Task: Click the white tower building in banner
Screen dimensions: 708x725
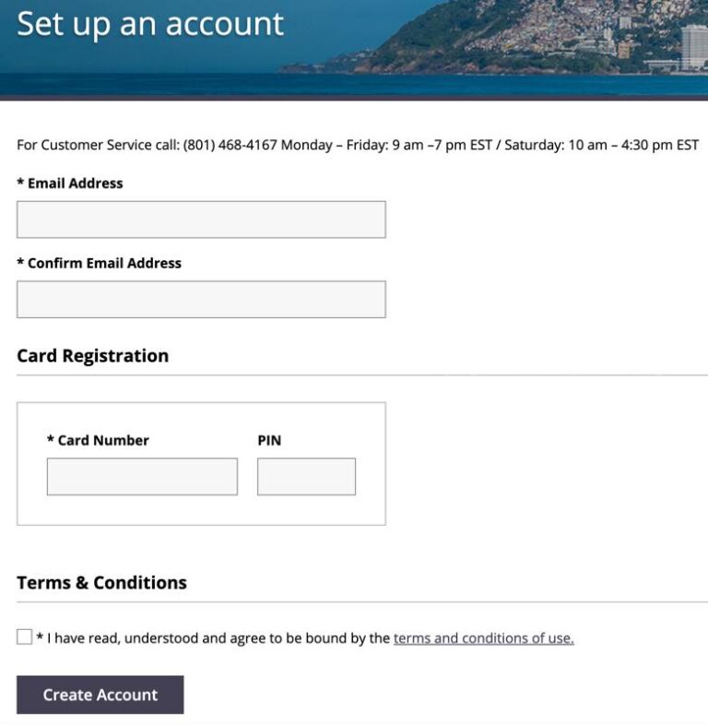Action: (693, 46)
